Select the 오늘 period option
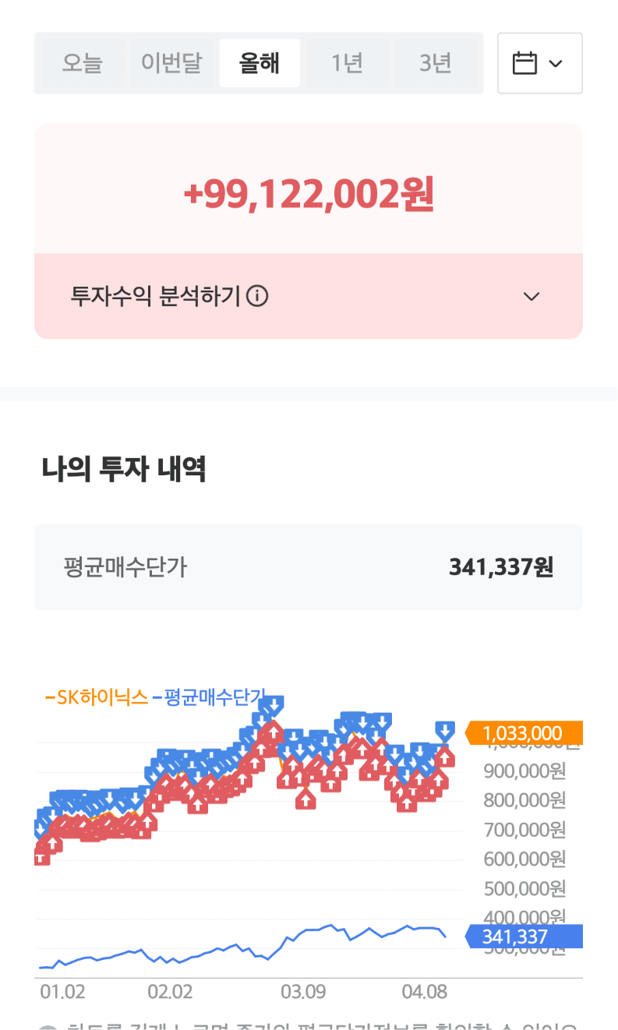Screen dimensions: 618x1030 point(82,63)
